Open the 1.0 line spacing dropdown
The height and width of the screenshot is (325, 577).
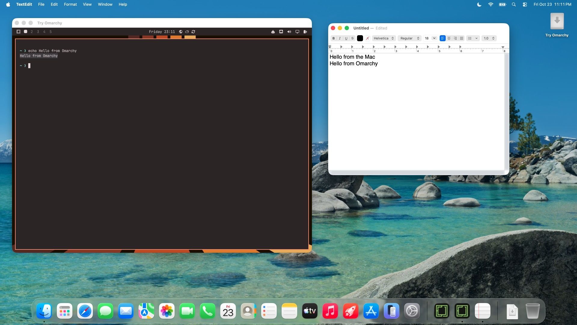coord(489,38)
